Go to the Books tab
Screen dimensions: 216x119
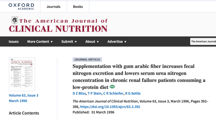click(78, 7)
